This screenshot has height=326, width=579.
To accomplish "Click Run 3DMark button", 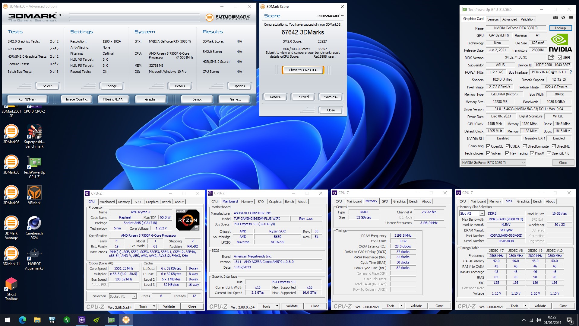I will (27, 99).
